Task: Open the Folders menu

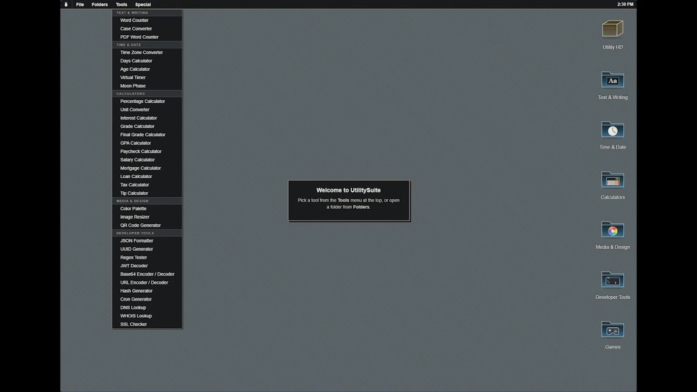Action: point(100,4)
